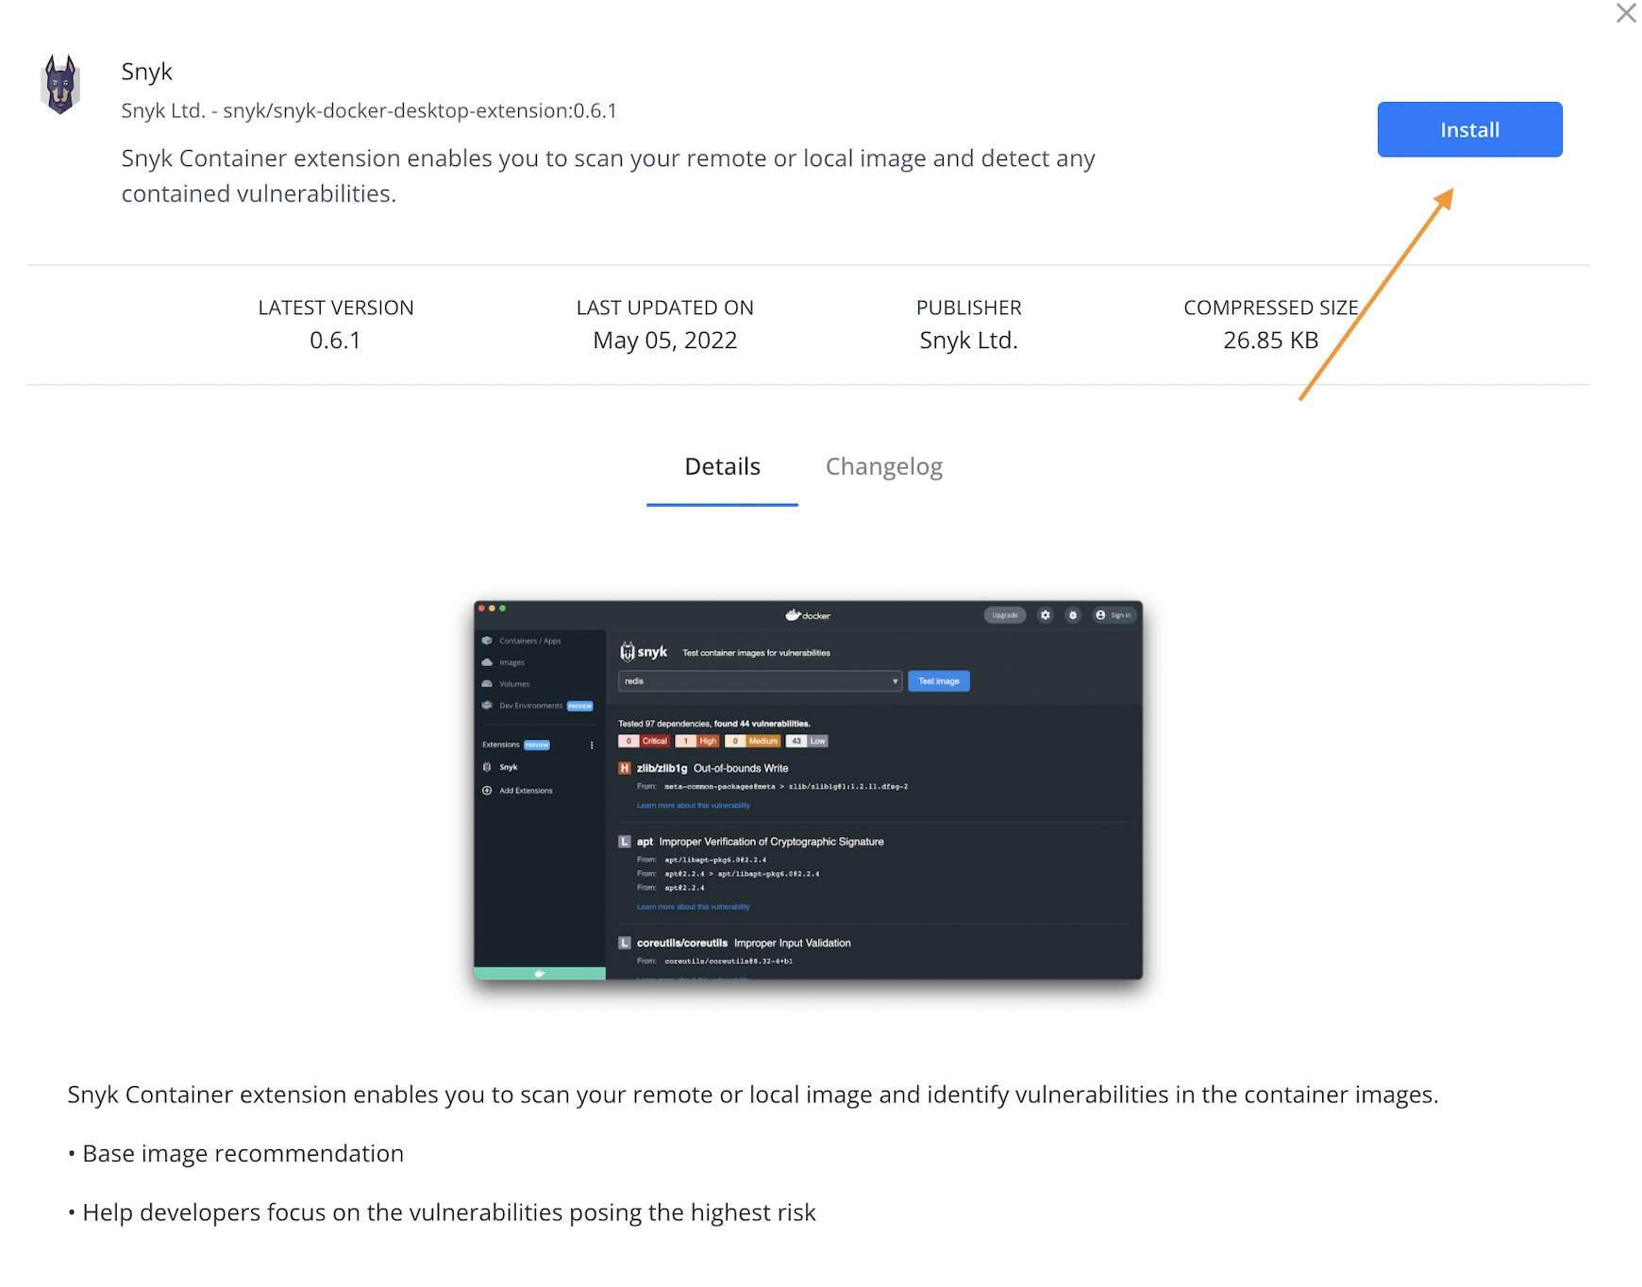Close the extension details dialog
The height and width of the screenshot is (1287, 1642).
tap(1625, 13)
